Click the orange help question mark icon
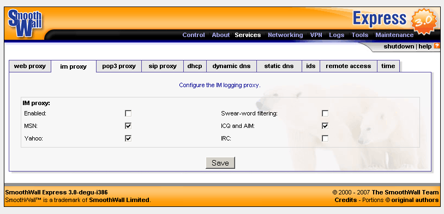Screen dimensions: 444x214 (437, 46)
